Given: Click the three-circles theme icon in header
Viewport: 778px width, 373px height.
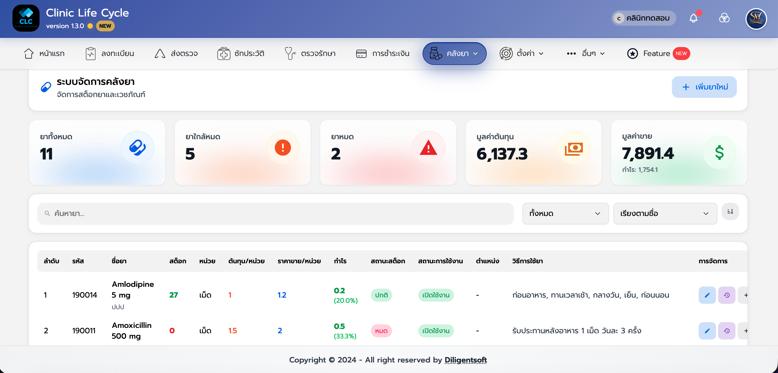Looking at the screenshot, I should [724, 18].
